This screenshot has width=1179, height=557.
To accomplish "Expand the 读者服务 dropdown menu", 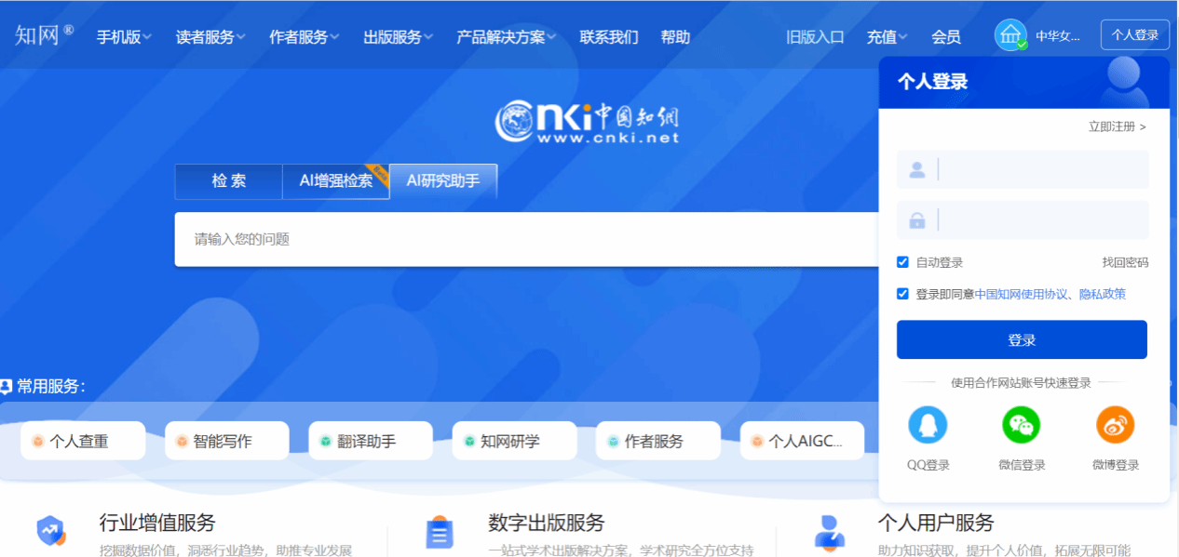I will coord(210,37).
